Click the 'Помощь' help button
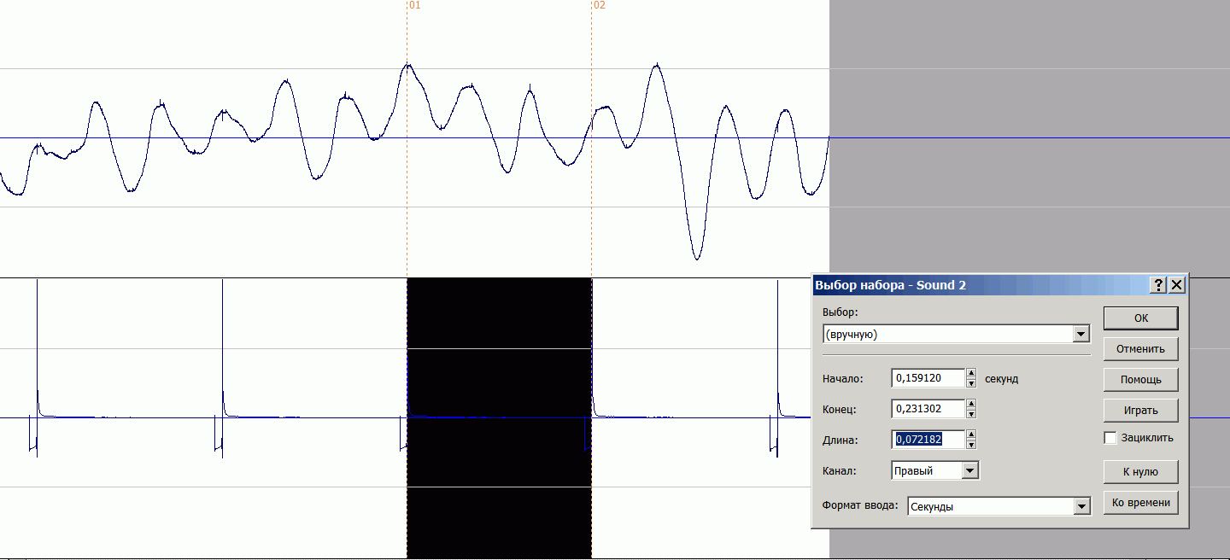The image size is (1230, 560). click(x=1140, y=379)
